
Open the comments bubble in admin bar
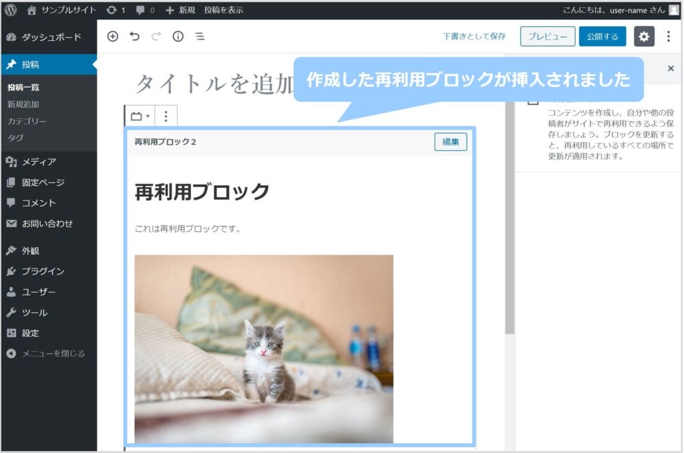144,10
